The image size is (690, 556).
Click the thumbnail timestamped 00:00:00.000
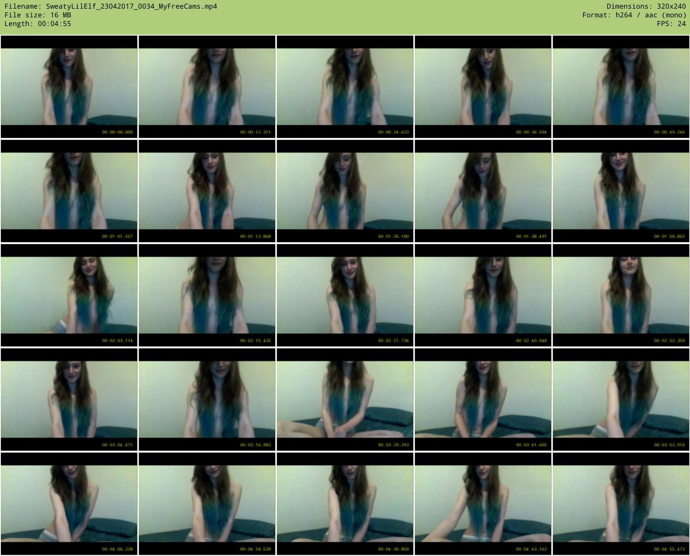pyautogui.click(x=69, y=87)
